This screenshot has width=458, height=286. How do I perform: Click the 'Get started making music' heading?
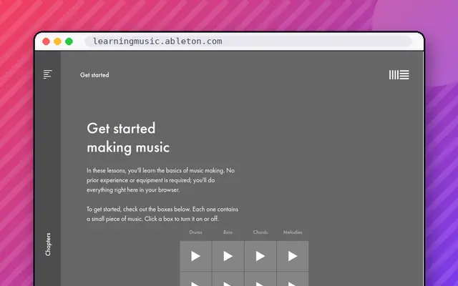(128, 138)
